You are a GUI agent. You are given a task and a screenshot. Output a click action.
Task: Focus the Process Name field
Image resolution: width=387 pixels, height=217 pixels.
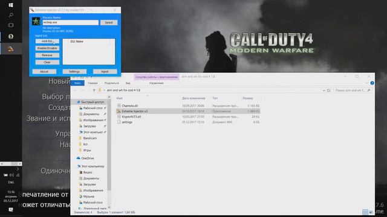(x=71, y=22)
